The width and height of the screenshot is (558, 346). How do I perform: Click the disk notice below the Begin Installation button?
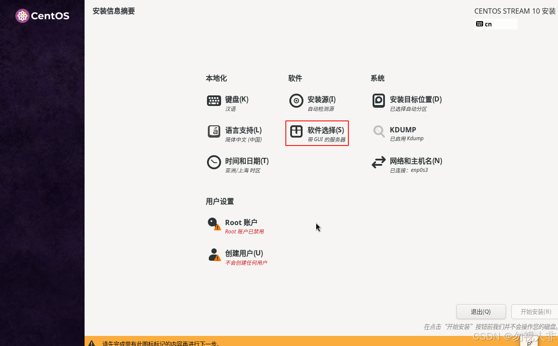491,327
